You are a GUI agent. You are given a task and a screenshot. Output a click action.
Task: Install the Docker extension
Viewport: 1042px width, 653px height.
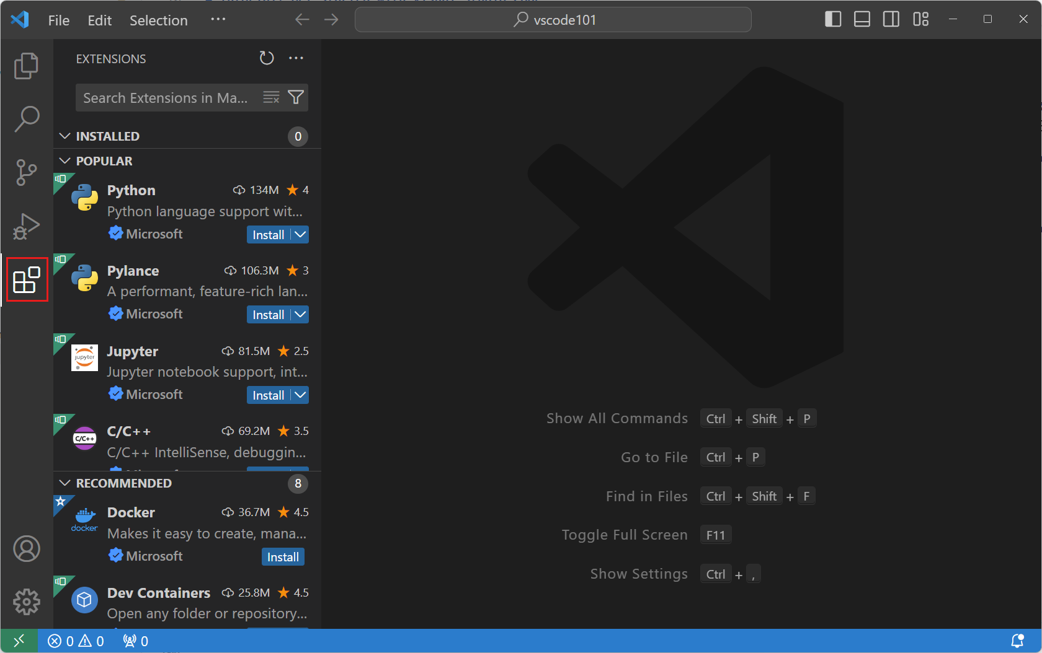[282, 556]
